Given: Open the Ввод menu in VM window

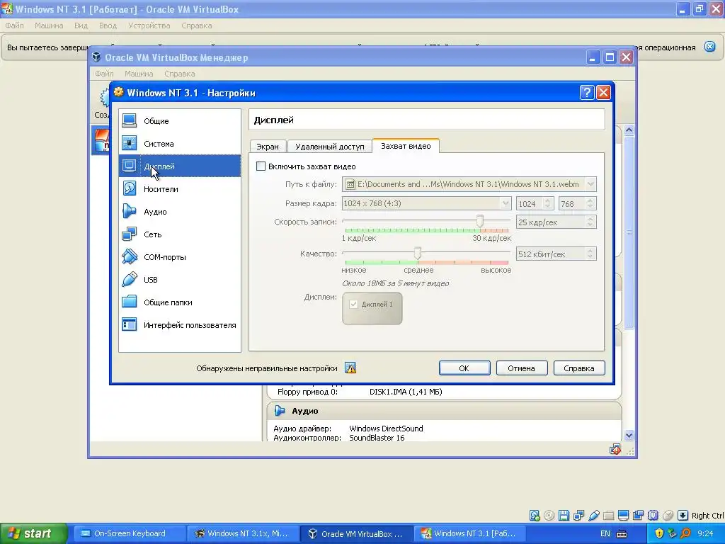Looking at the screenshot, I should pyautogui.click(x=108, y=25).
